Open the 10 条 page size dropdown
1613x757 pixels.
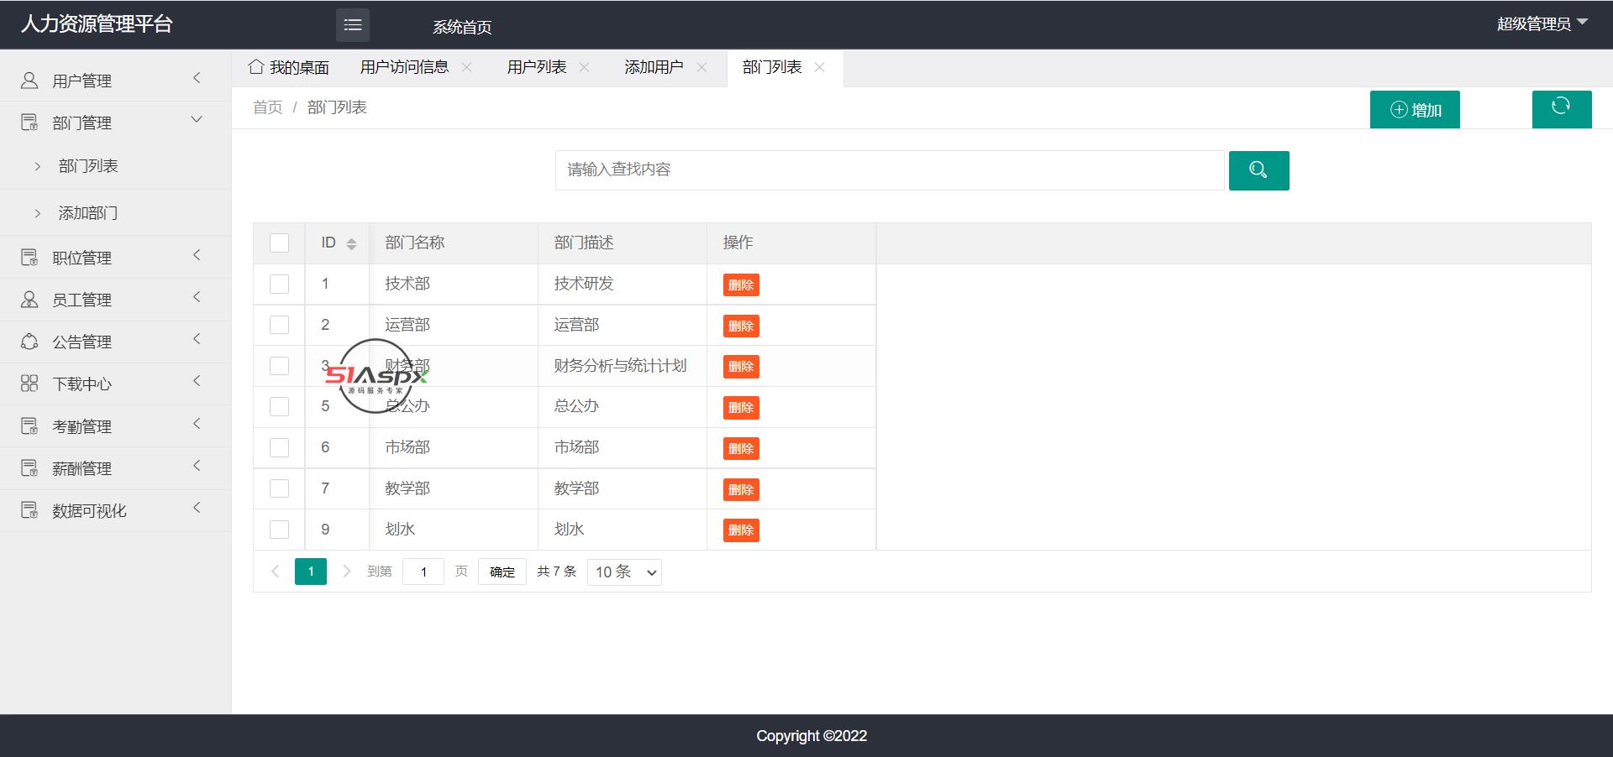624,572
